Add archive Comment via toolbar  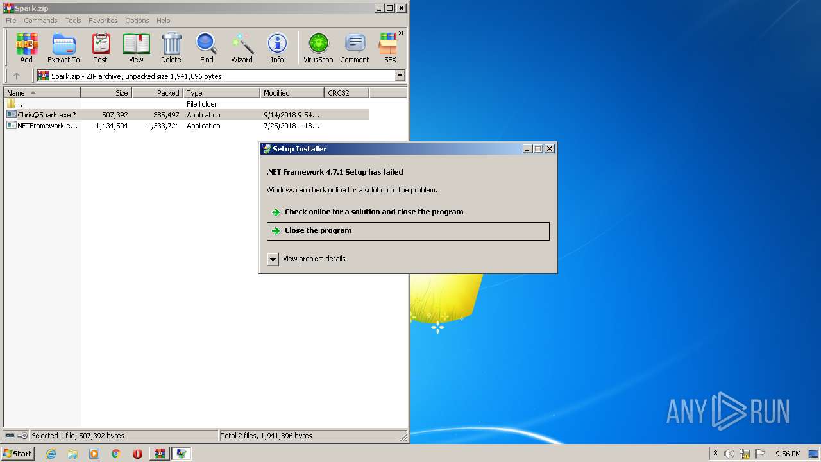click(x=355, y=48)
